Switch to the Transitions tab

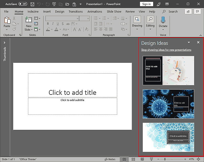pyautogui.click(x=75, y=11)
